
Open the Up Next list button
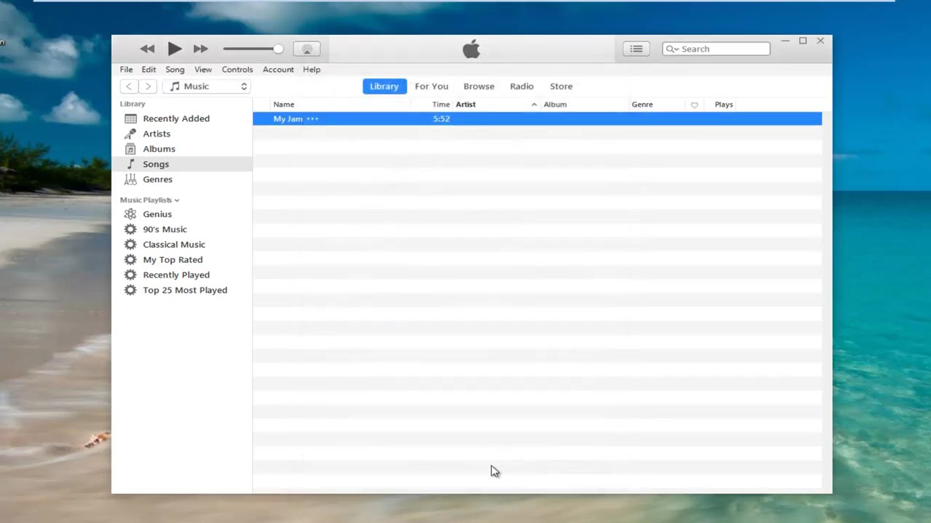coord(636,49)
